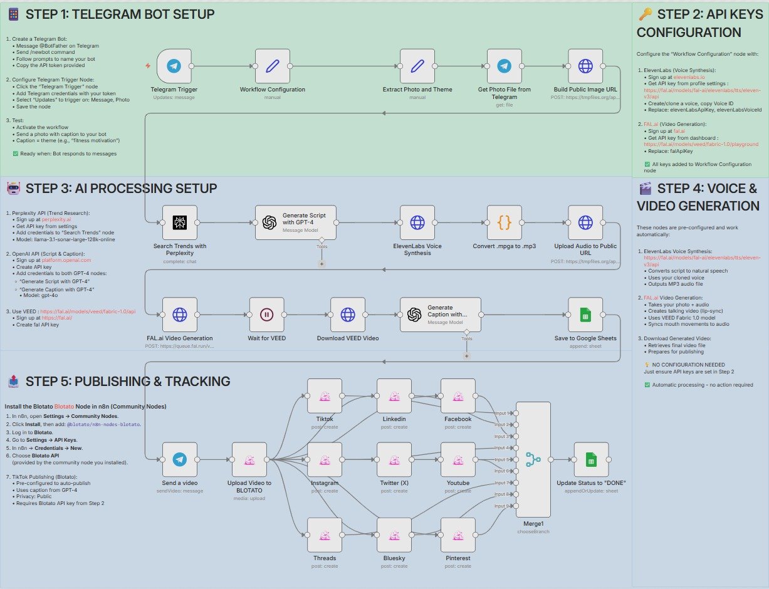Open Update Status to DONE node
The image size is (769, 589).
tap(591, 459)
